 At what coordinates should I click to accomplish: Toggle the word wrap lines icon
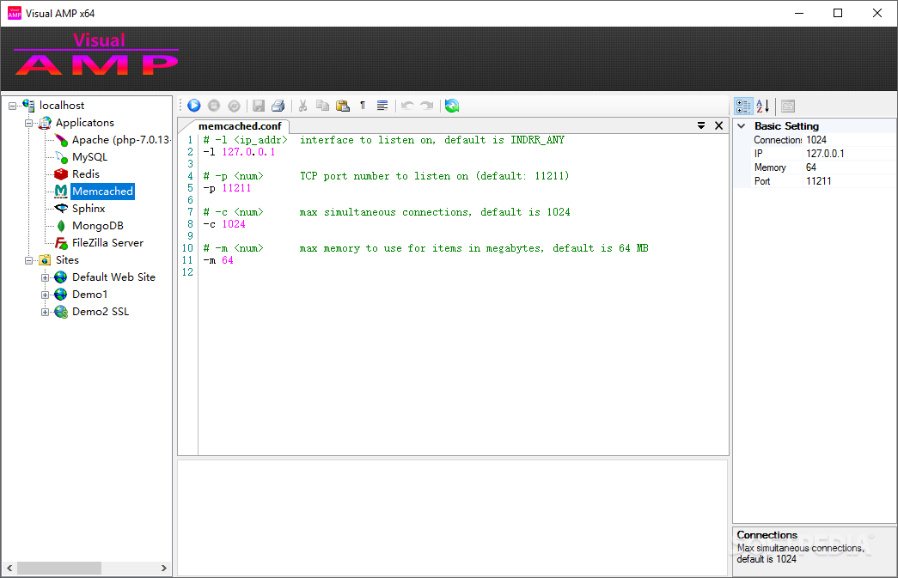[x=382, y=106]
